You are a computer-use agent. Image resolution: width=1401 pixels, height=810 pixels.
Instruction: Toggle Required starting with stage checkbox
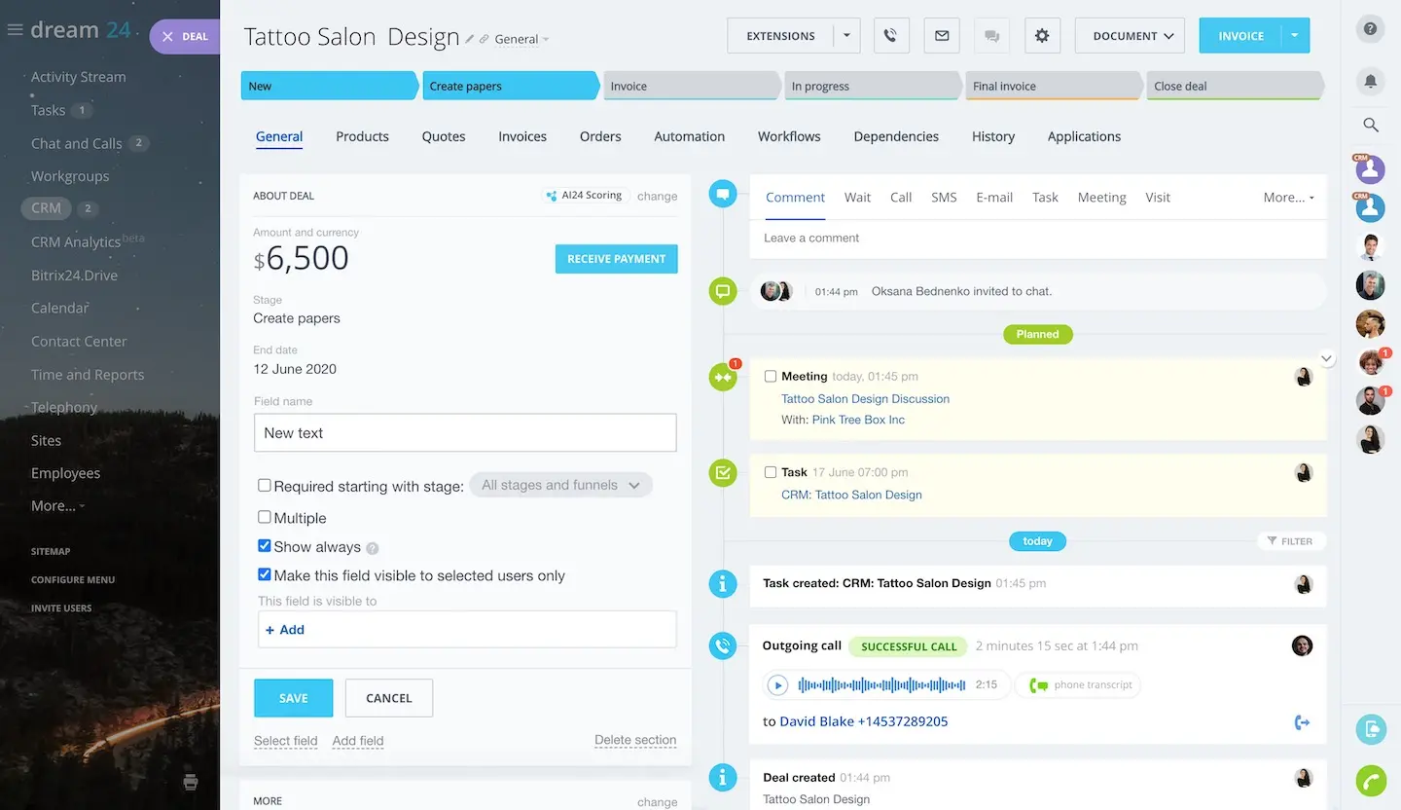pos(264,485)
